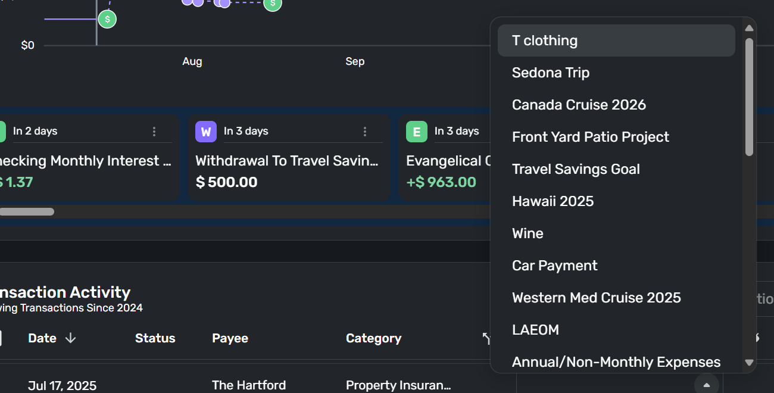Sort by the Date column arrow

click(70, 338)
